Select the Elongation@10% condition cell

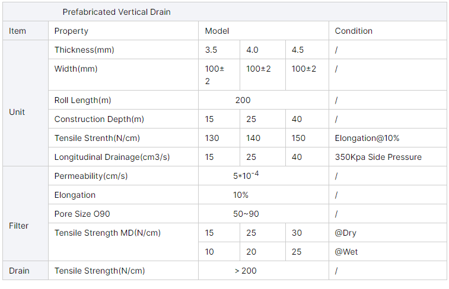pyautogui.click(x=367, y=138)
